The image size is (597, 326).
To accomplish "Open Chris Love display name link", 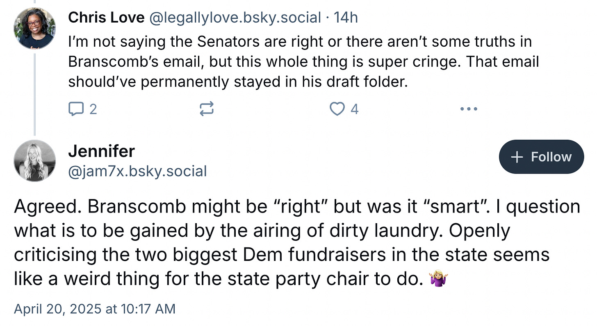I will click(106, 17).
